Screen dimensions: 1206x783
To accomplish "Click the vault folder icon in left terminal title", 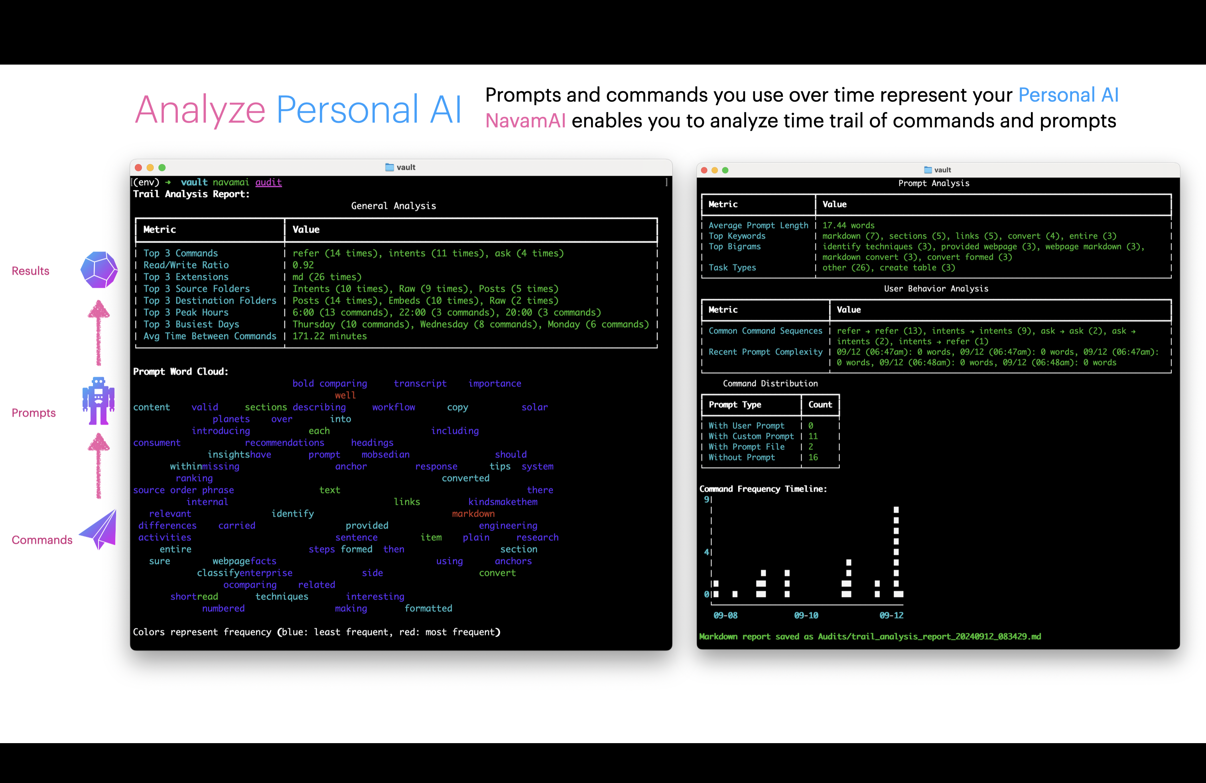I will [x=389, y=167].
